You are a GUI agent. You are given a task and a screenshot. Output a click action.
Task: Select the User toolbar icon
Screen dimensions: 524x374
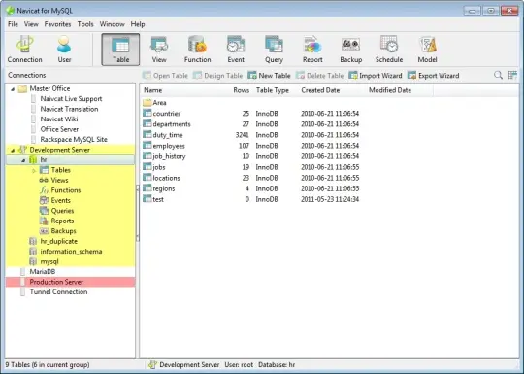click(64, 50)
